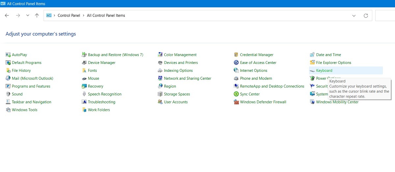
Task: Open the recent locations dropdown arrow
Action: tap(28, 15)
